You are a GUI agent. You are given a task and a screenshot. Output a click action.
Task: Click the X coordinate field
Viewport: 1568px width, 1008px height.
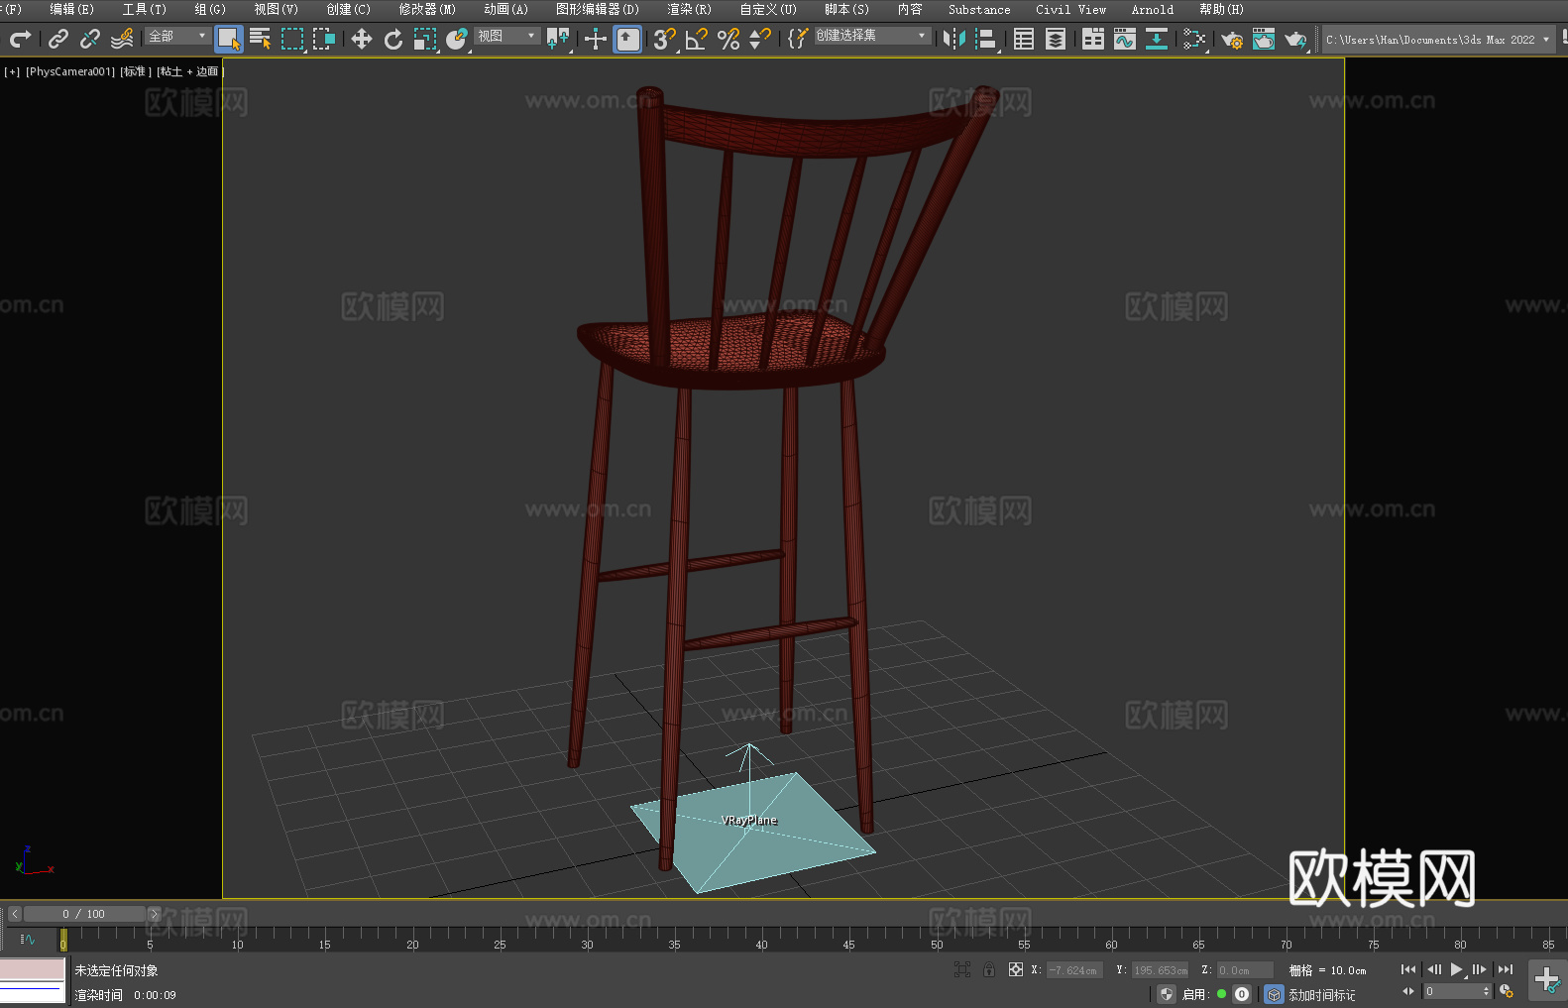(1074, 970)
